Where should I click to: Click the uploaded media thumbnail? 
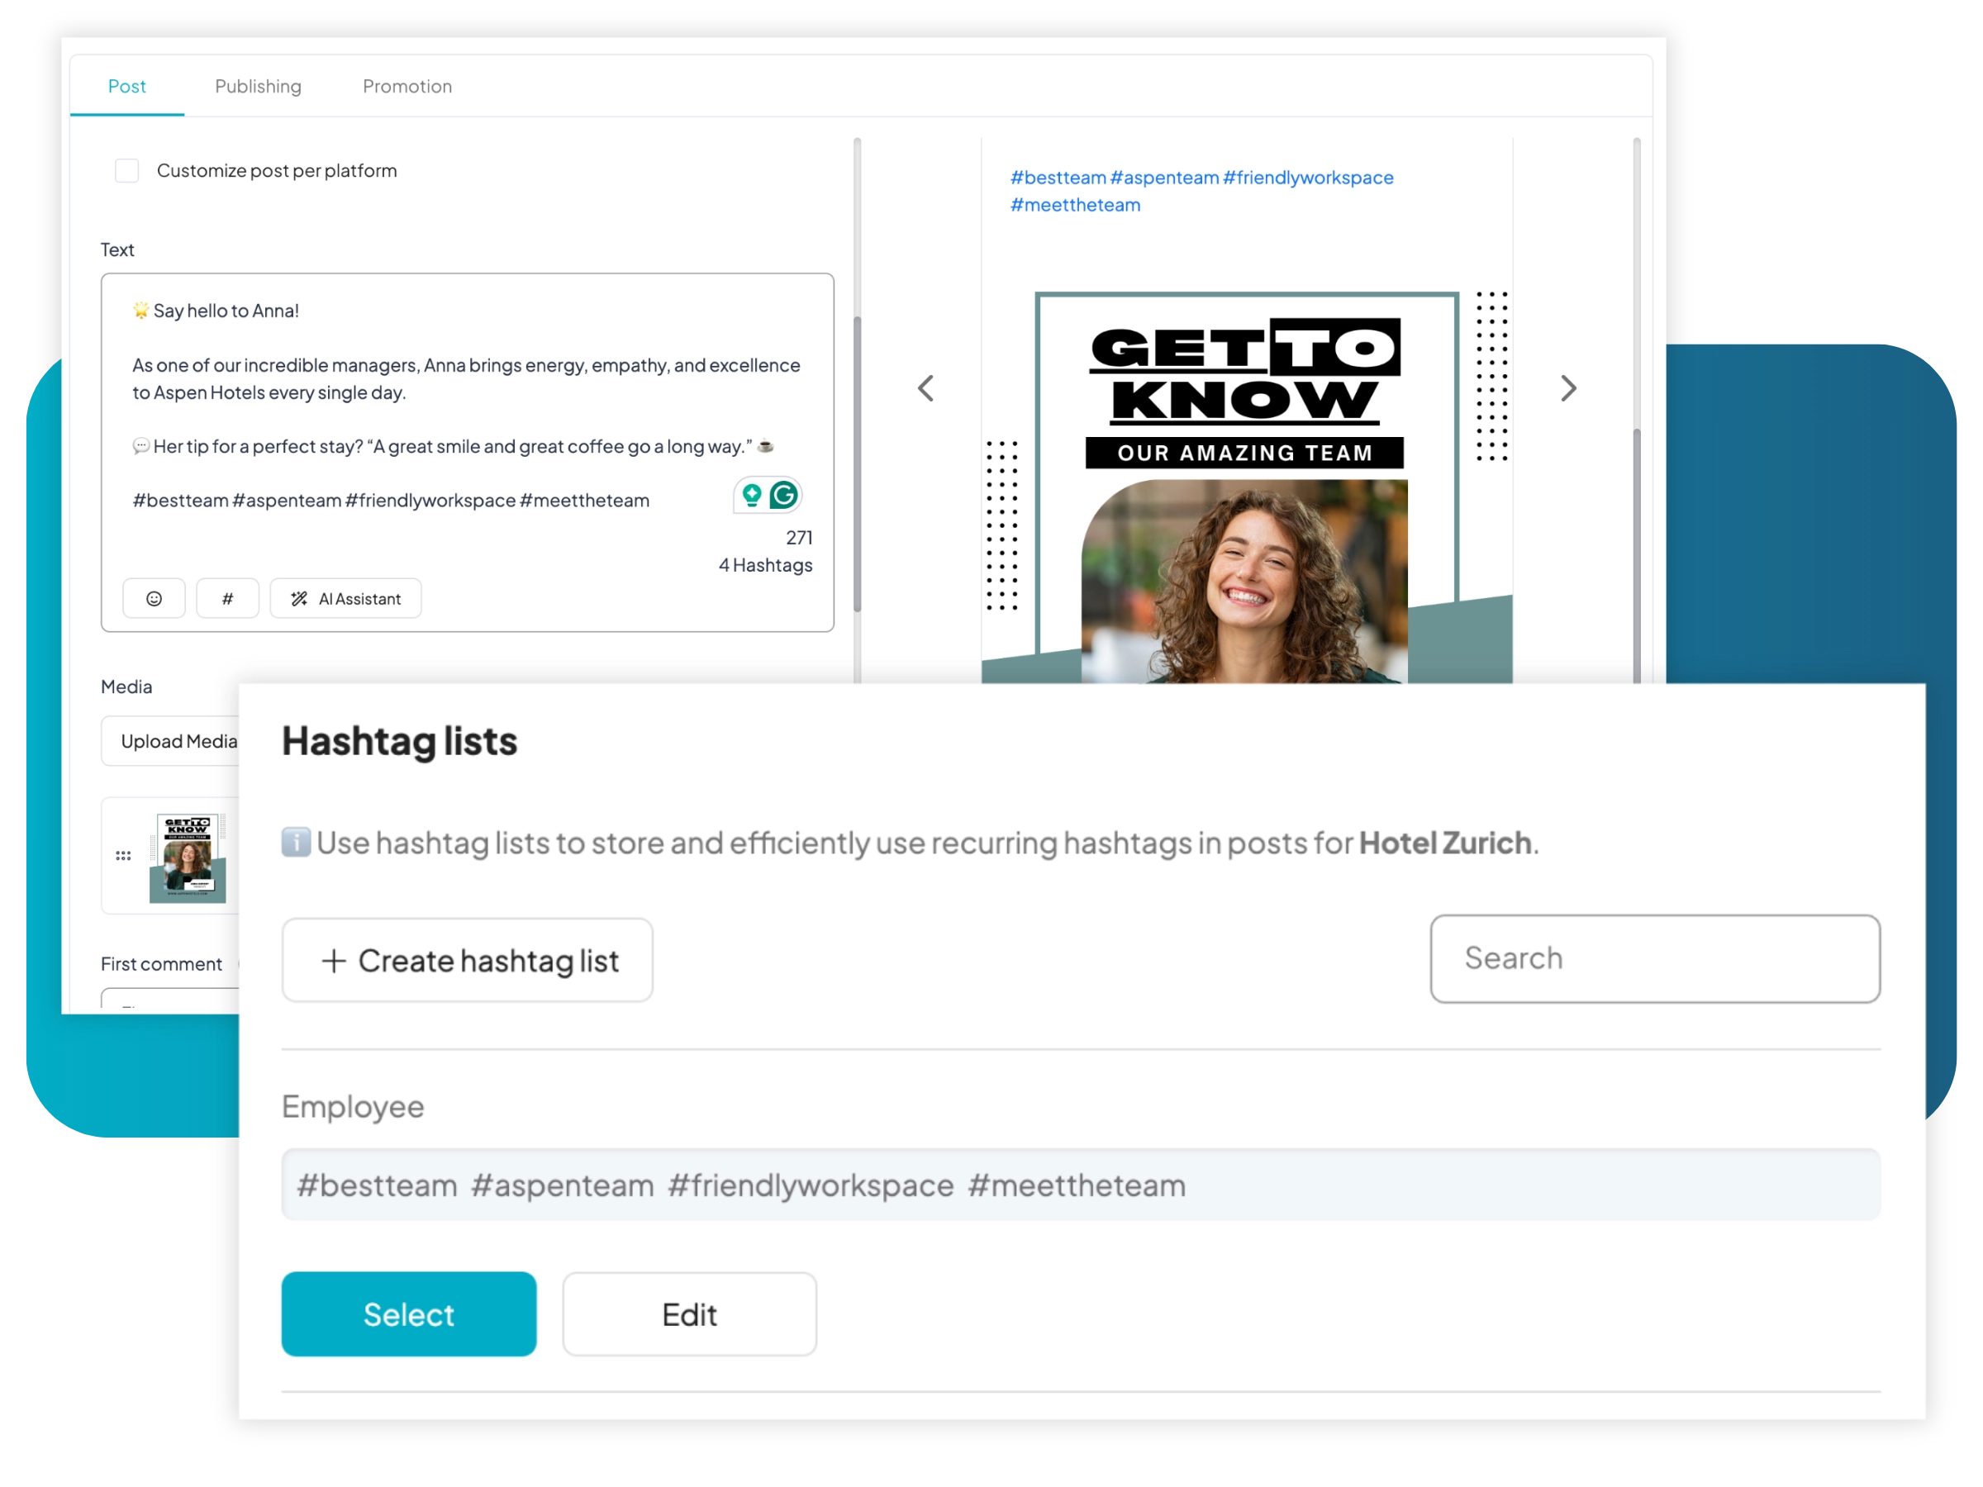tap(188, 857)
